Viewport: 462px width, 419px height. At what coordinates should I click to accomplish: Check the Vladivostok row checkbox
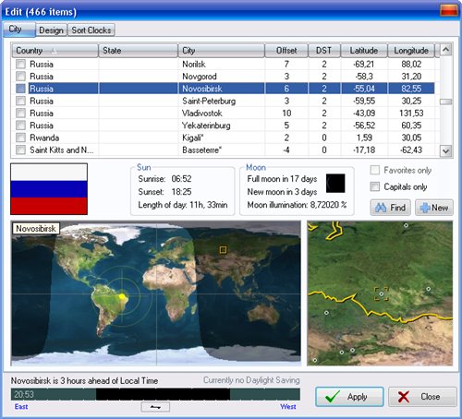click(x=20, y=114)
